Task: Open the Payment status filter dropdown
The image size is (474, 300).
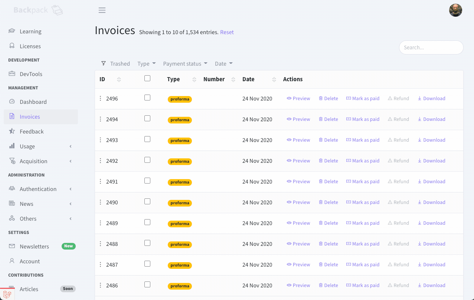Action: (185, 64)
